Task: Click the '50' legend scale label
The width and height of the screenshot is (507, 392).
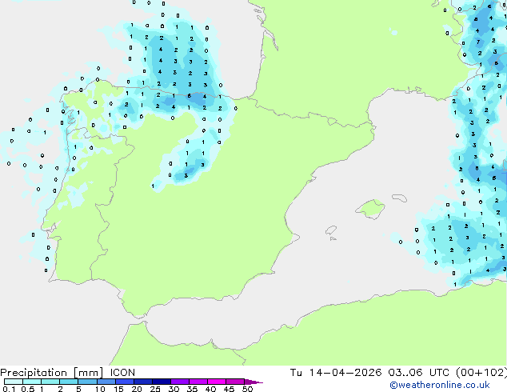Action: 247,389
